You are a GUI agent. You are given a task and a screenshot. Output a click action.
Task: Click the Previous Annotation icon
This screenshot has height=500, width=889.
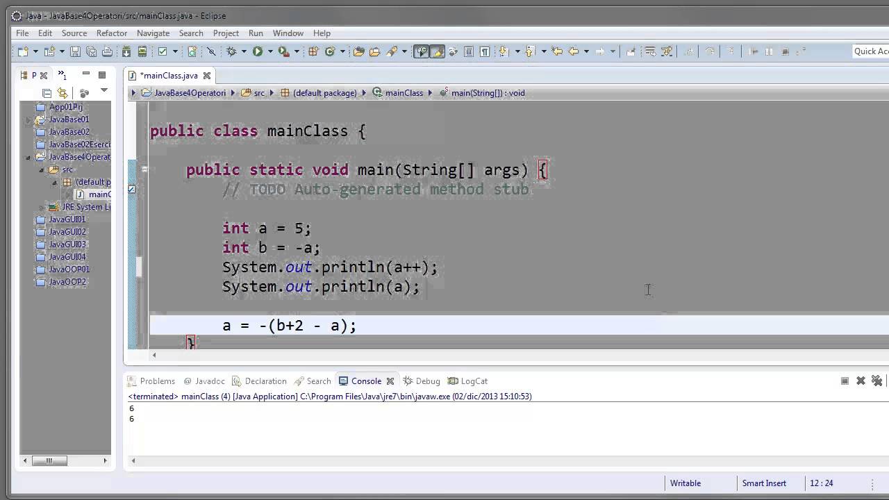530,51
